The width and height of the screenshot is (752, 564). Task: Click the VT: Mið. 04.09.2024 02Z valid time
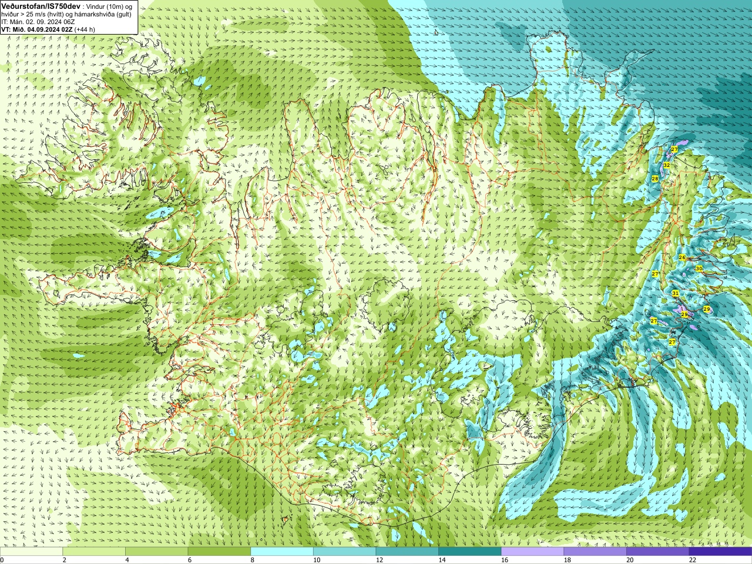point(37,29)
